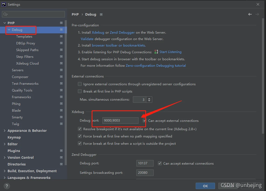Open browser toolbar or bookmarklets link

click(119, 45)
